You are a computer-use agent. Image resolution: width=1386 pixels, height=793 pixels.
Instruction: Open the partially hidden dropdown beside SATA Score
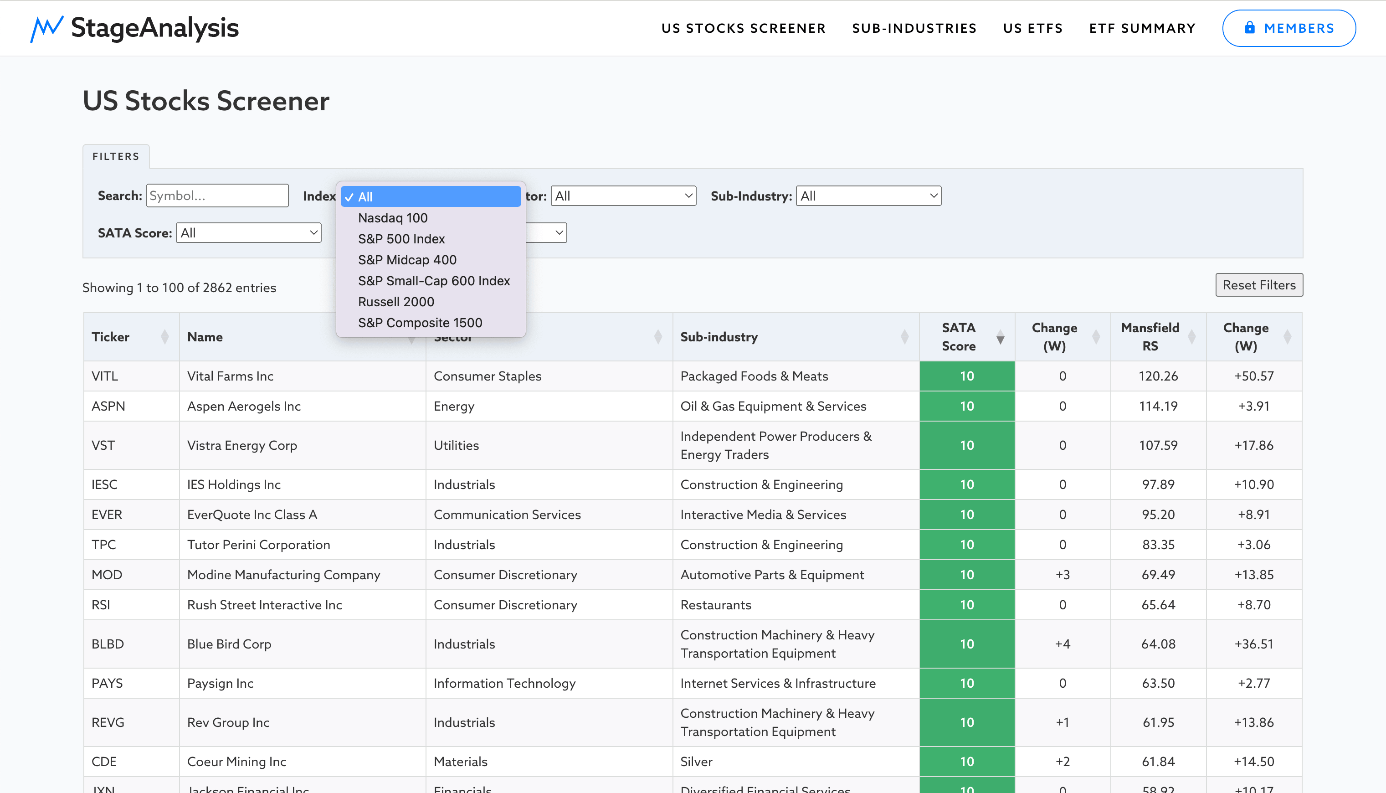click(x=547, y=233)
